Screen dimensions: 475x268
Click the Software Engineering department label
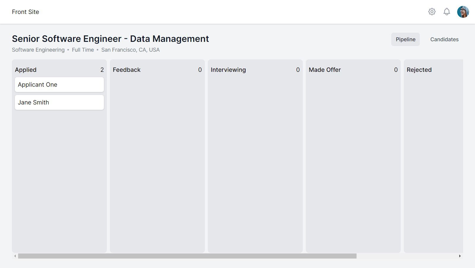(38, 50)
